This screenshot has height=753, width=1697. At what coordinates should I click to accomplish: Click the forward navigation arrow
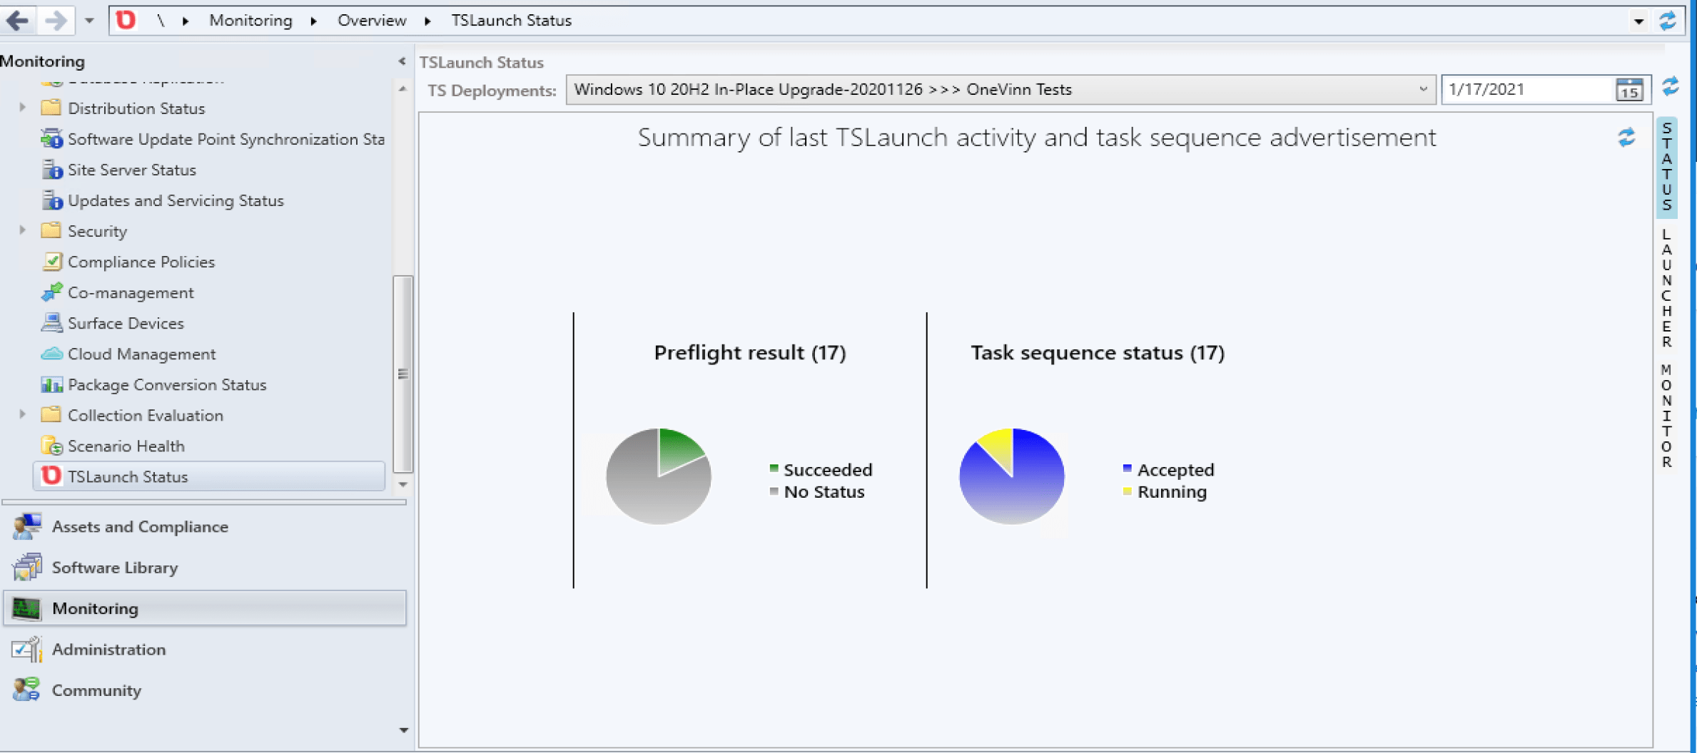(56, 20)
